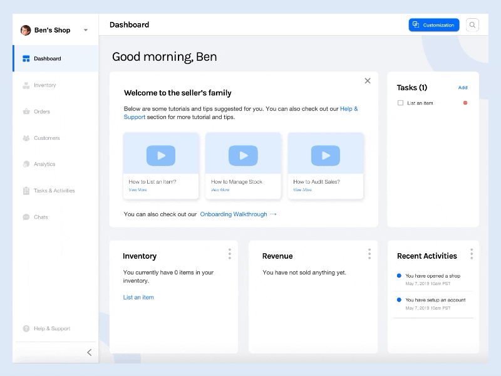
Task: Click the List an item task label
Action: [420, 103]
